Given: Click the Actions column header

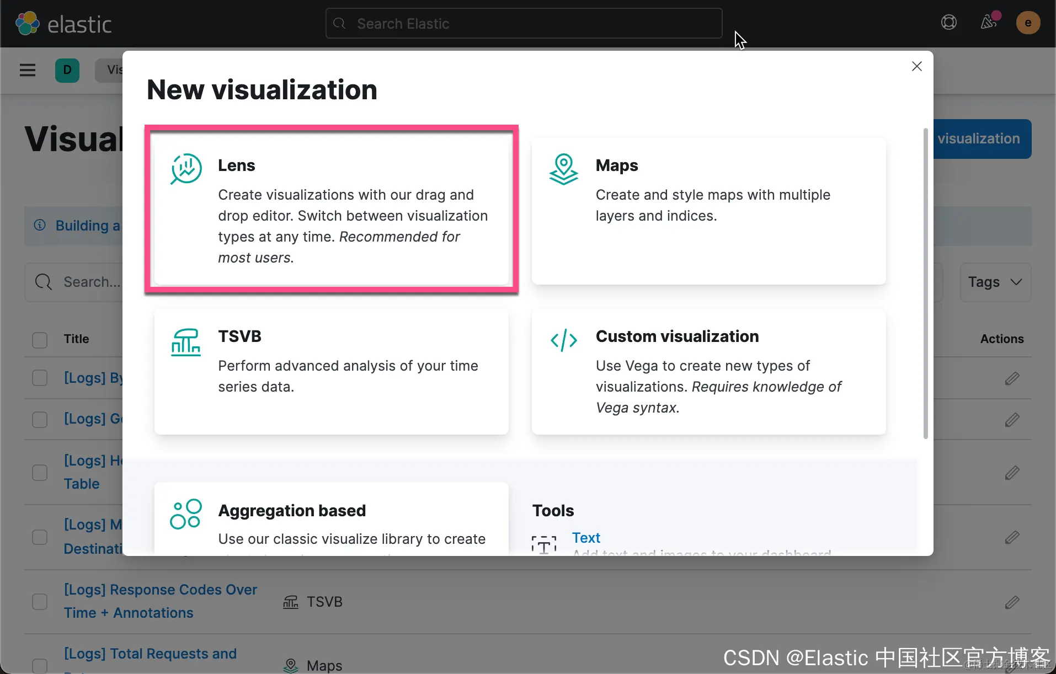Looking at the screenshot, I should [1002, 339].
